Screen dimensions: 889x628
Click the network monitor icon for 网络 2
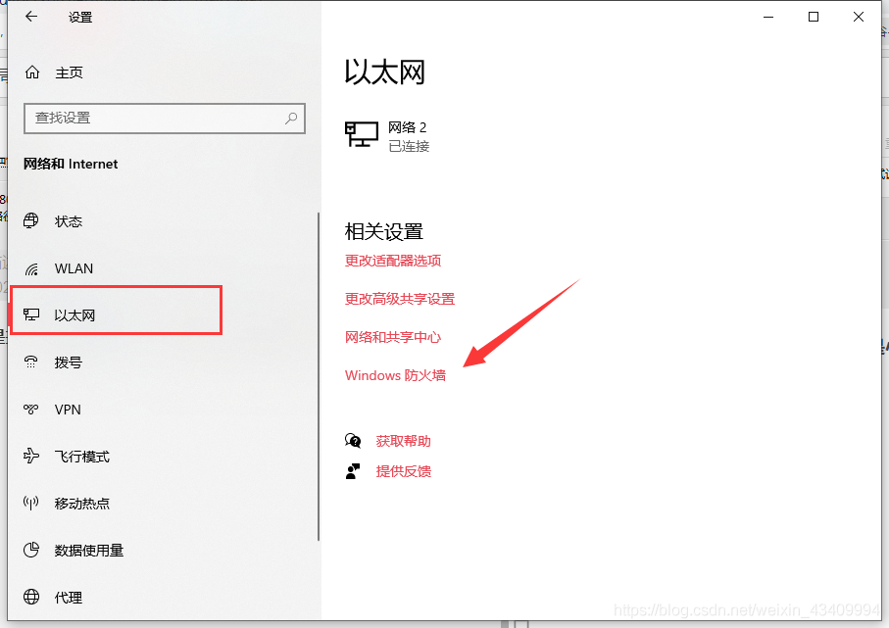pyautogui.click(x=361, y=134)
